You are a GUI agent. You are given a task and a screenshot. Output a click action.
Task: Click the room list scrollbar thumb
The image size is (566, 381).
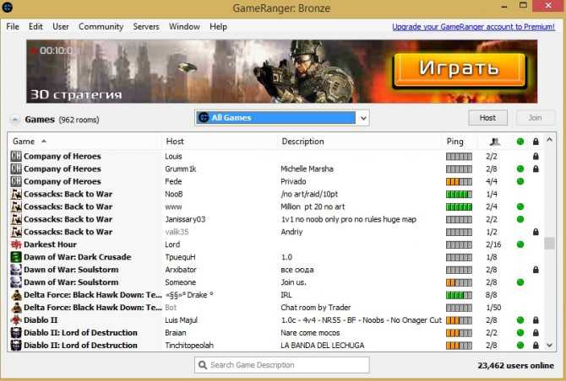point(549,244)
